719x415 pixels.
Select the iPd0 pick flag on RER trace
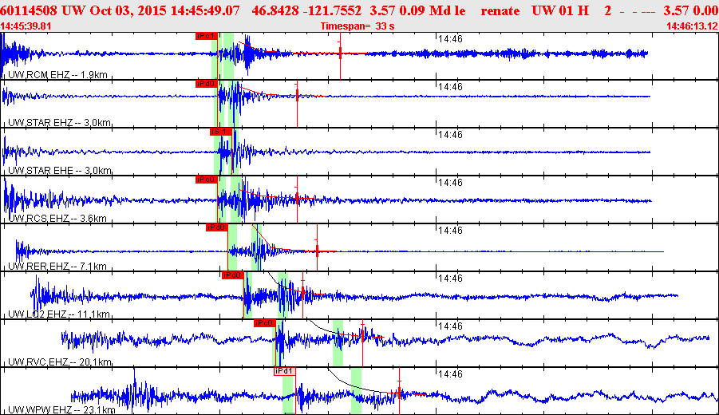point(217,227)
